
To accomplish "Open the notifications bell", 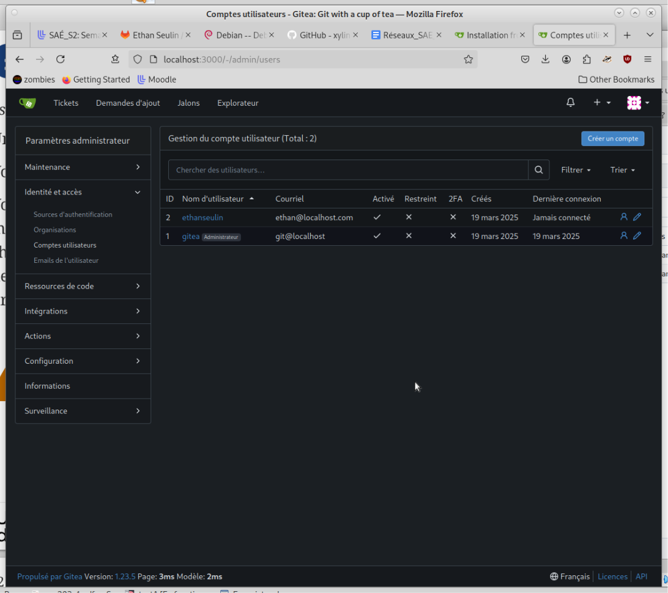I will [571, 103].
